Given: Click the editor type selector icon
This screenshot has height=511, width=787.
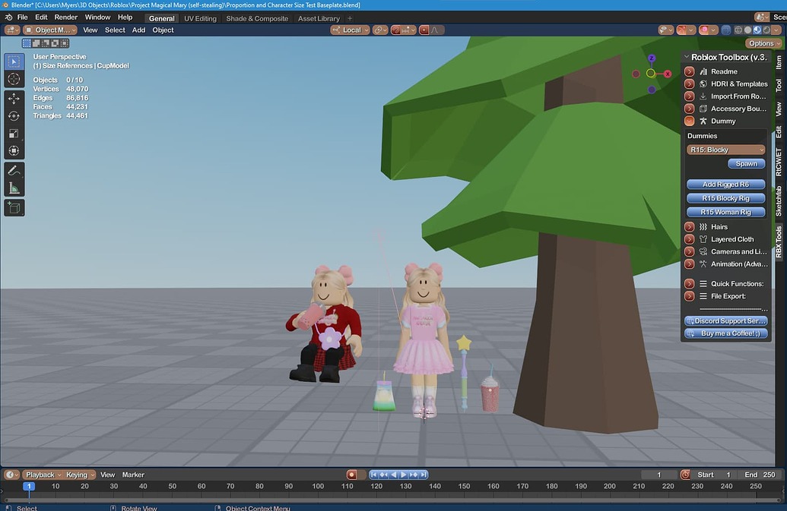Looking at the screenshot, I should coord(11,30).
